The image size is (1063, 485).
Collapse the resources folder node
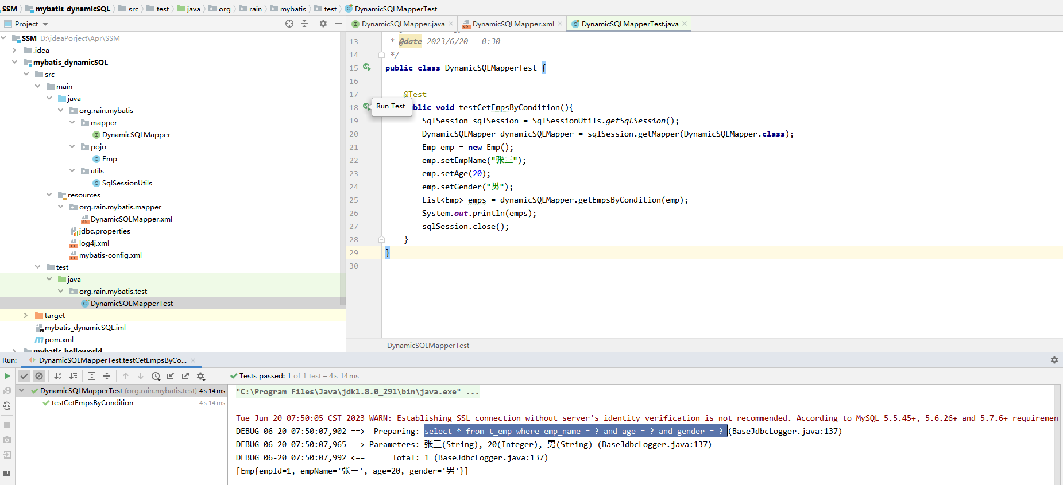click(49, 195)
